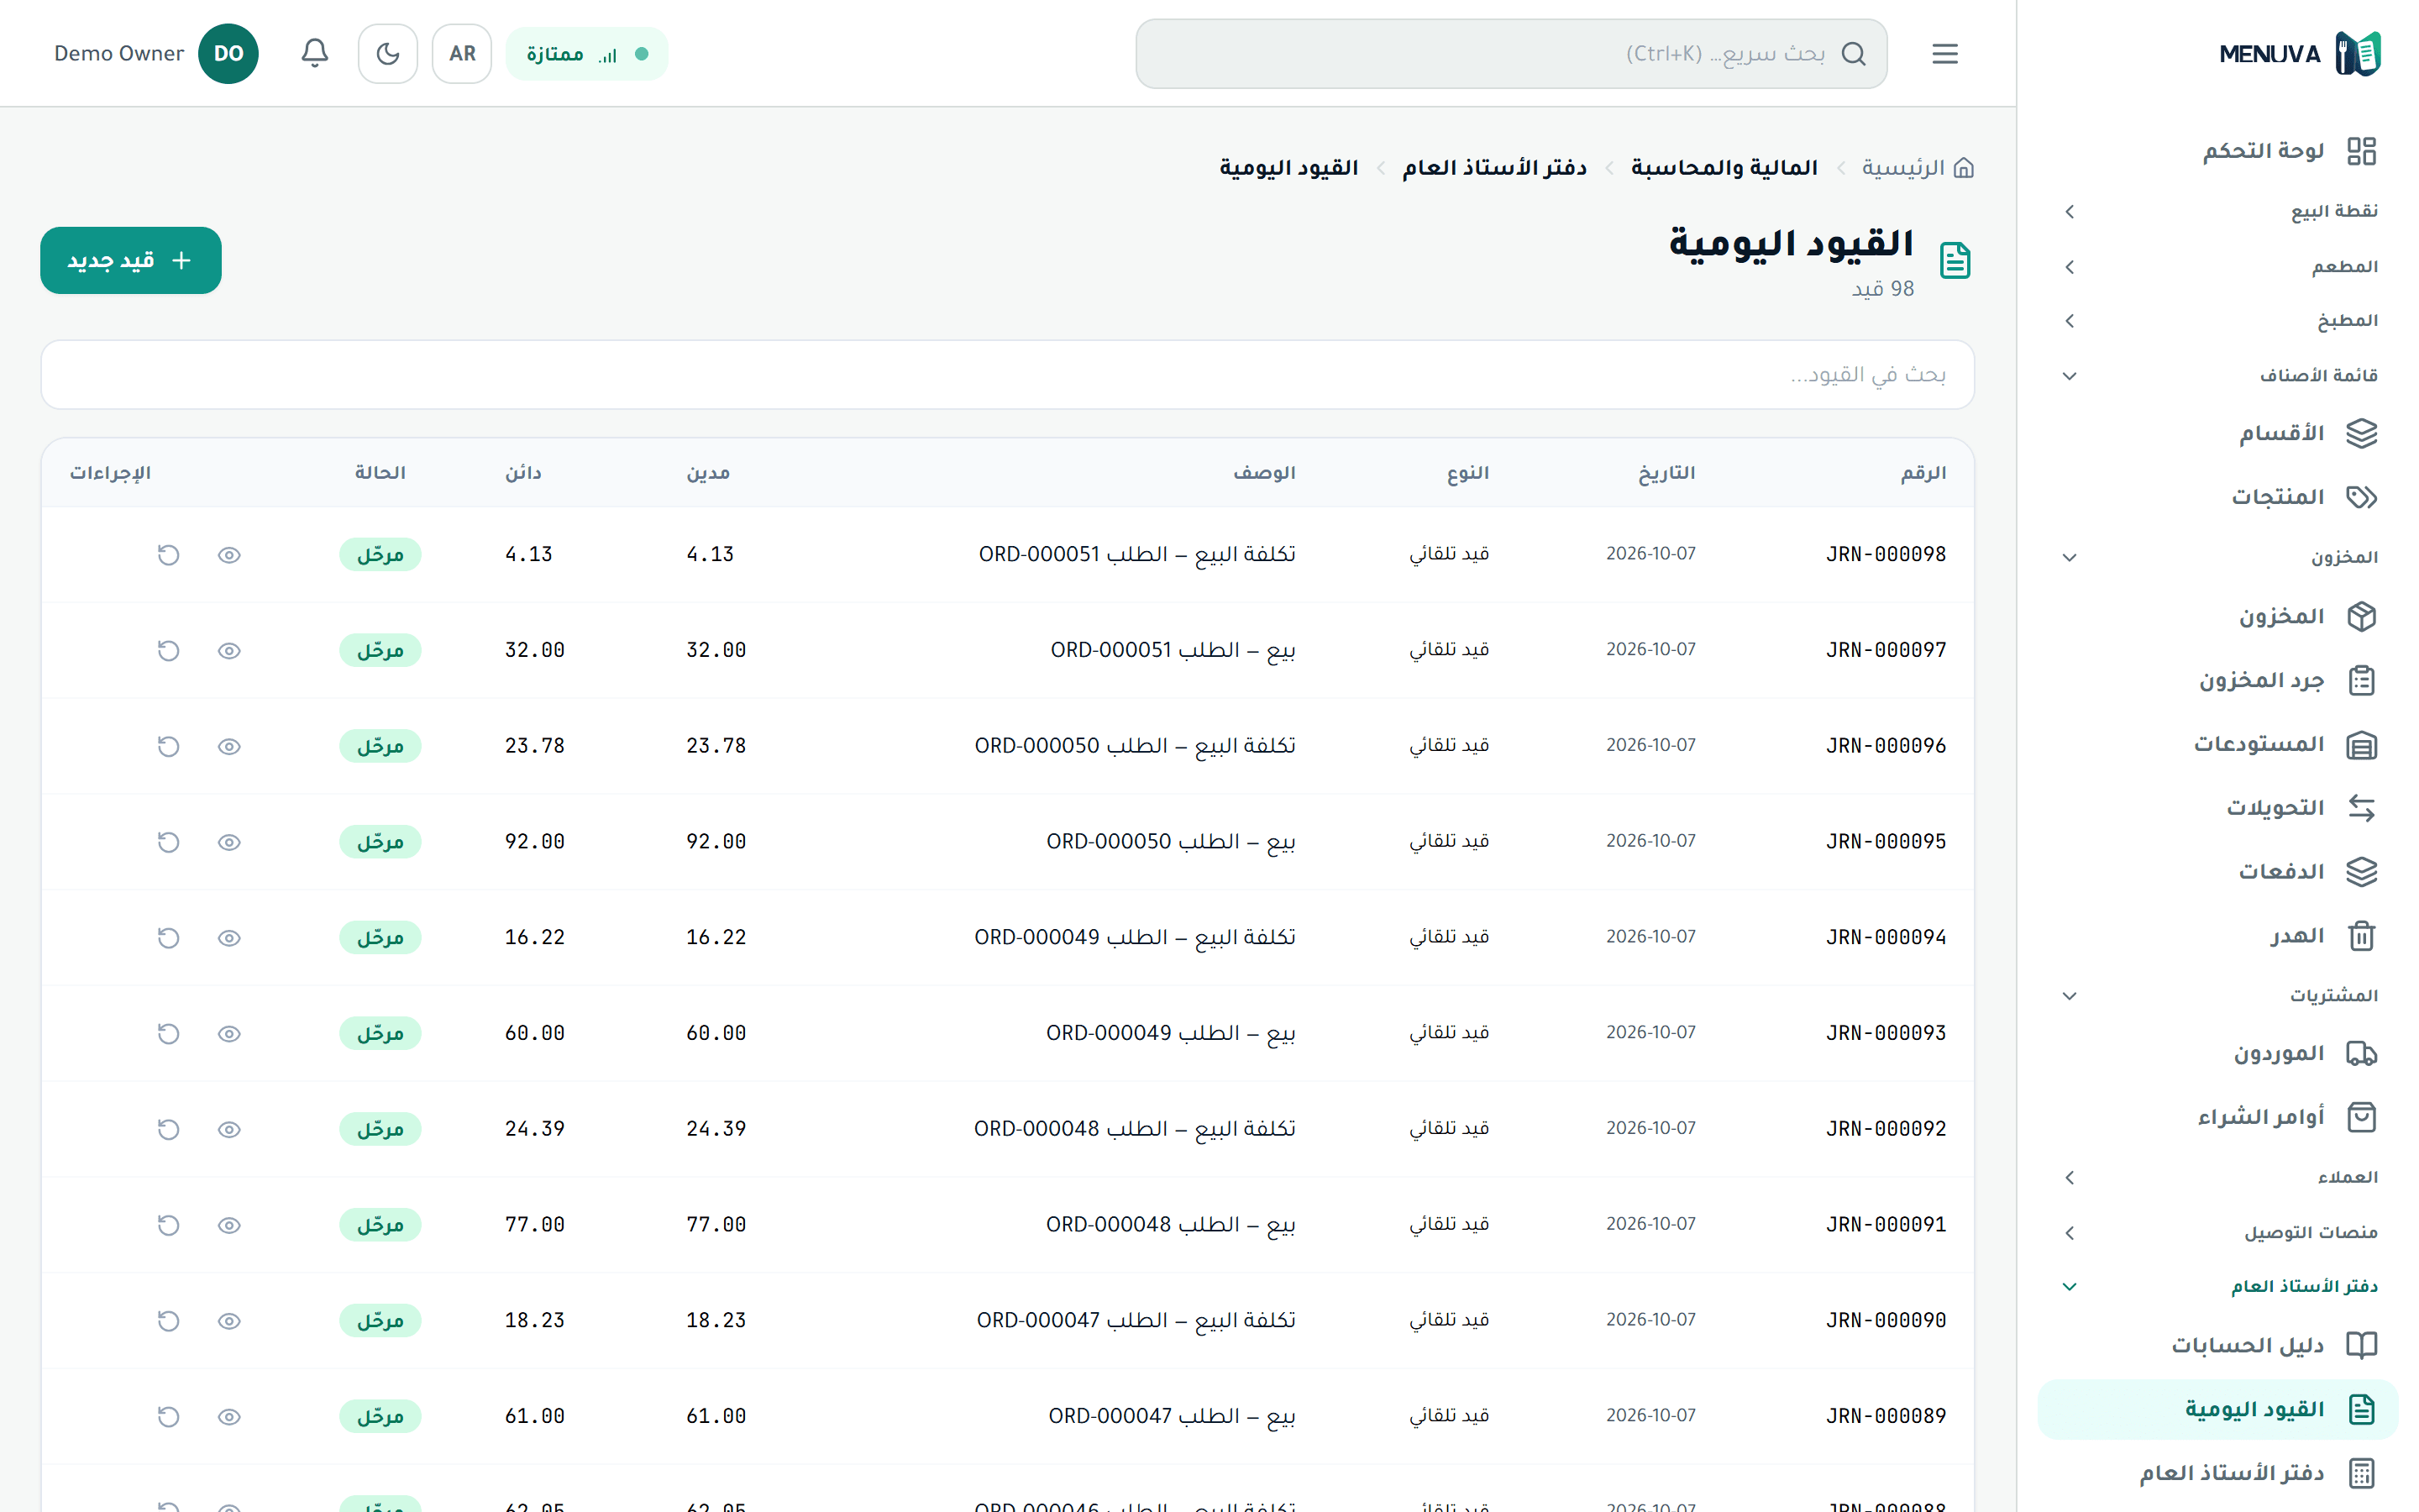This screenshot has height=1512, width=2419.
Task: Click the دفتر الأستاذ العام ledger icon
Action: (2361, 1473)
